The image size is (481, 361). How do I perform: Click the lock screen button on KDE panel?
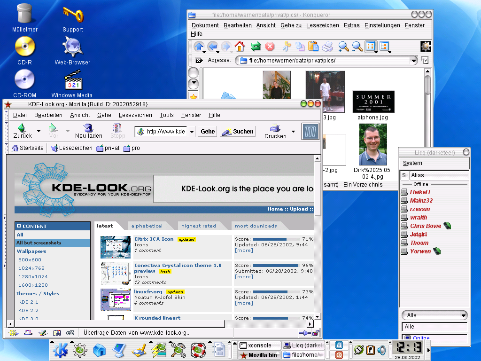pos(339,345)
